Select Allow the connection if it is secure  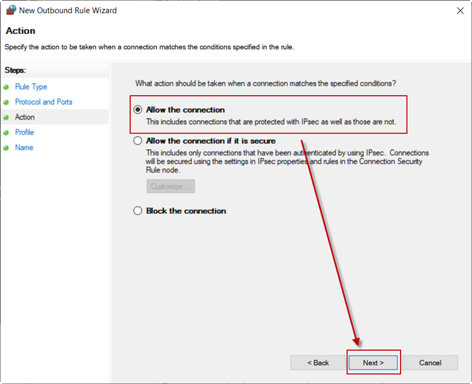coord(137,141)
